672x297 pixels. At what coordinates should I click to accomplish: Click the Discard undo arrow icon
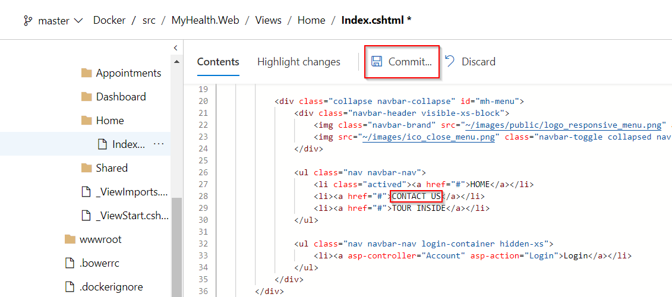click(x=450, y=61)
